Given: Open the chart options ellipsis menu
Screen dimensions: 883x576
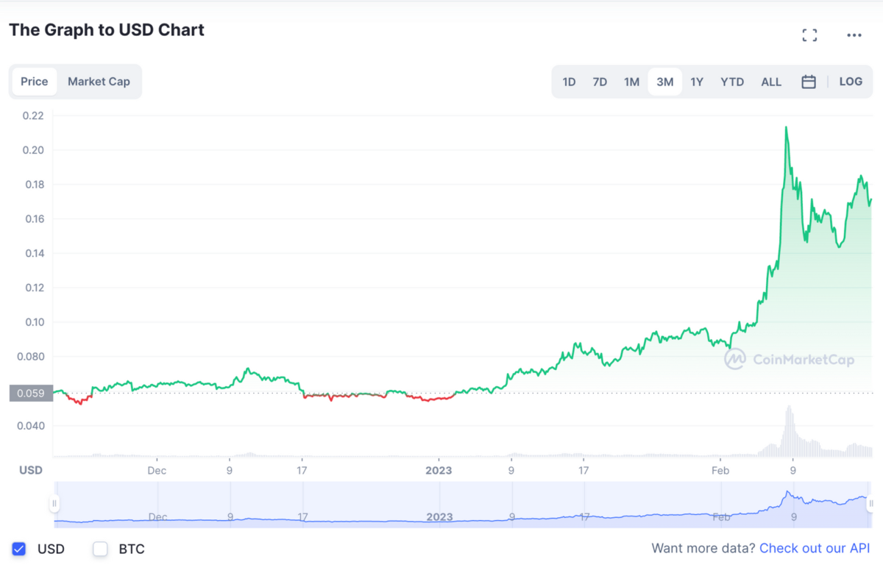Looking at the screenshot, I should click(854, 35).
